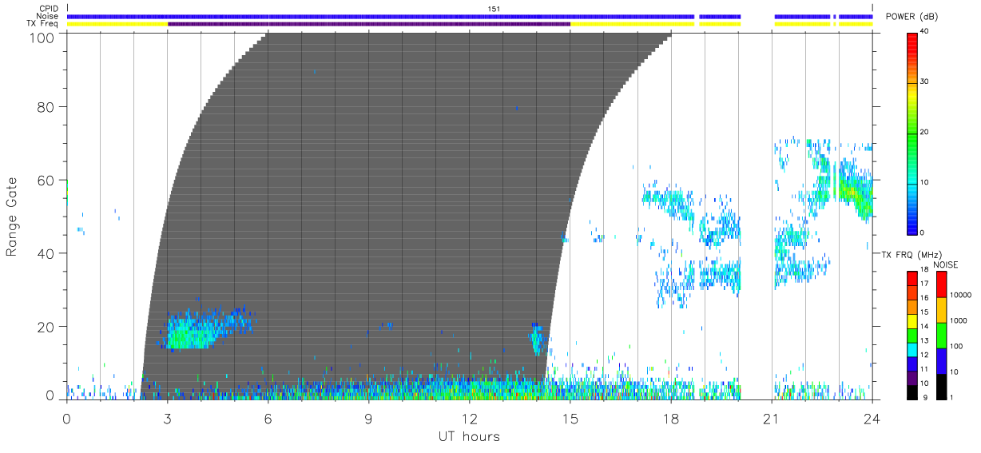The height and width of the screenshot is (453, 981).
Task: Click the purple TX Freq bar segment
Action: [369, 24]
